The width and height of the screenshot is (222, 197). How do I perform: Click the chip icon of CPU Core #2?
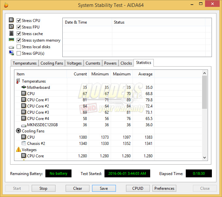click(24, 106)
